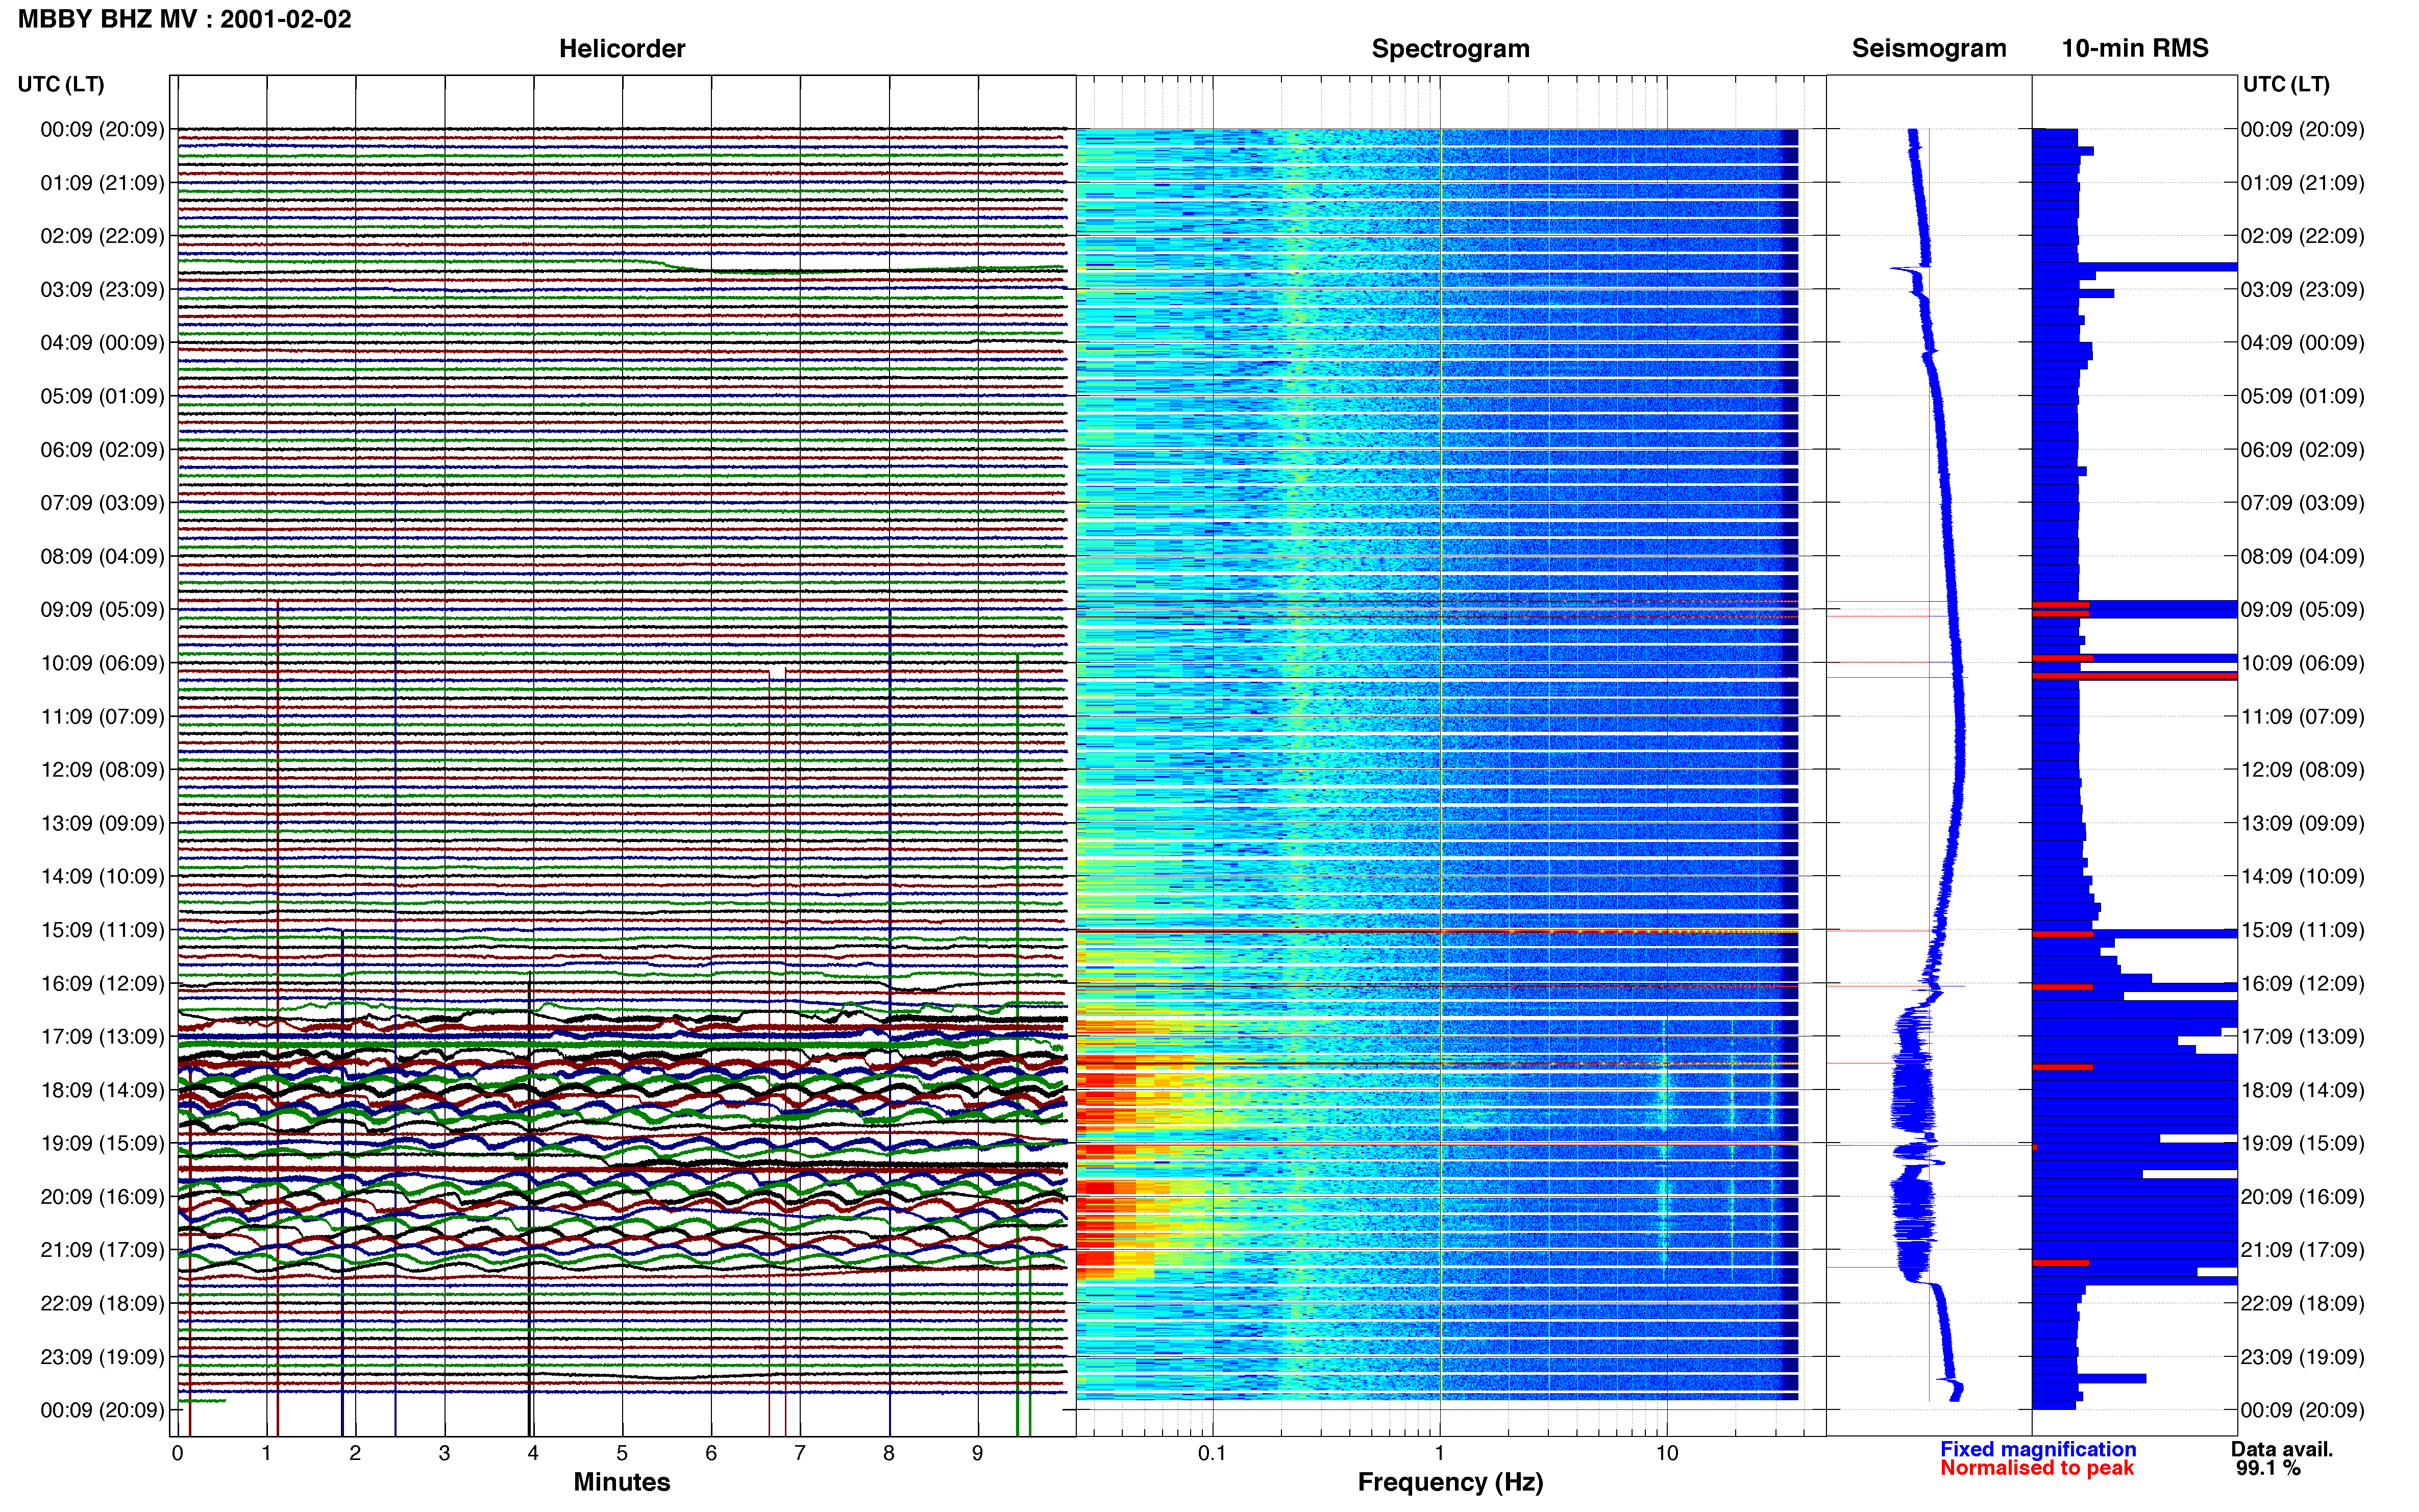Click left time label '11:09 (07:09)'

click(x=102, y=716)
